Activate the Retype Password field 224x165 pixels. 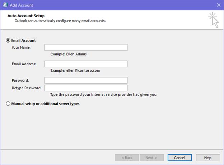(86, 88)
